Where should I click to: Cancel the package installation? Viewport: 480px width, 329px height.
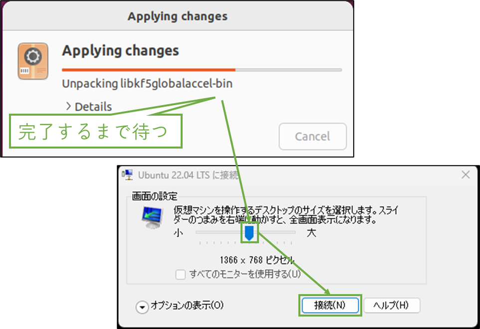(312, 136)
